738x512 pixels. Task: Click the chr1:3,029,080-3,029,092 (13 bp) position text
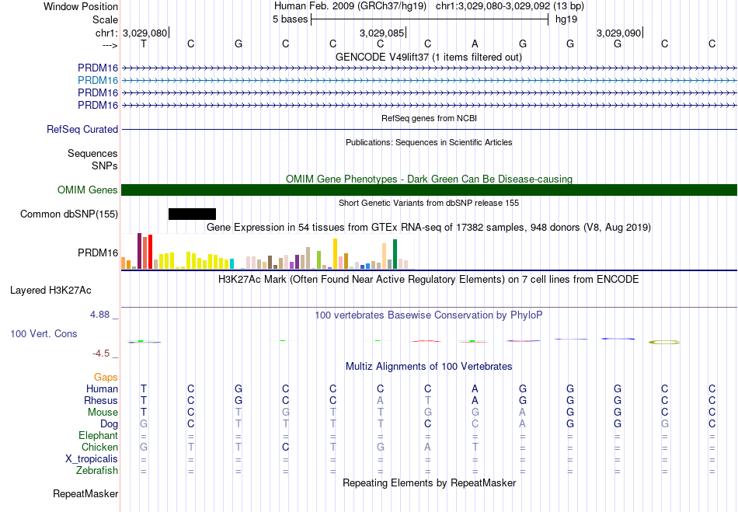tap(510, 6)
